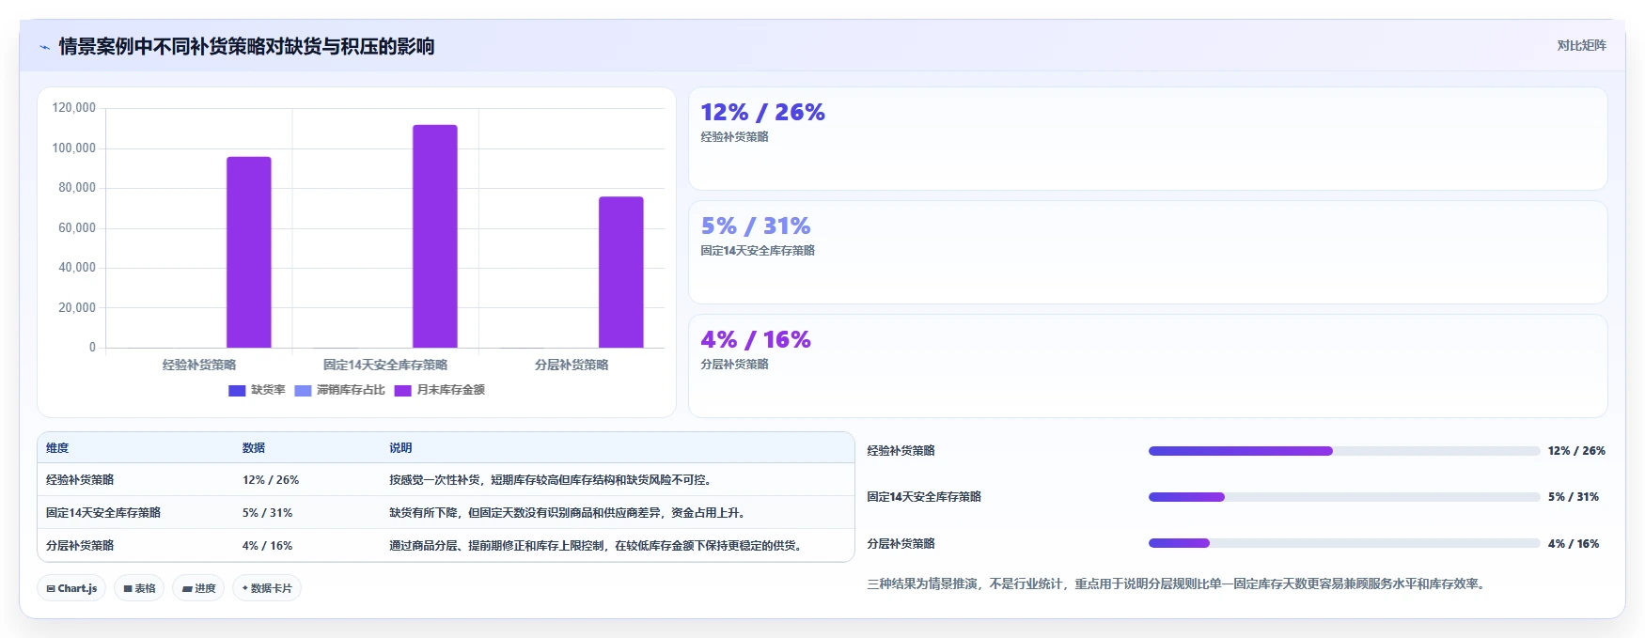Click progress bar for 分层补货策略
Screen dimensions: 1645x638
point(1344,543)
